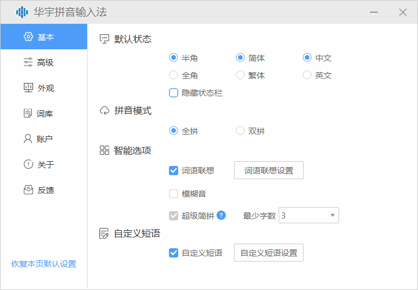Click the 拼音模式 cloud icon
The width and height of the screenshot is (418, 290).
pyautogui.click(x=105, y=111)
